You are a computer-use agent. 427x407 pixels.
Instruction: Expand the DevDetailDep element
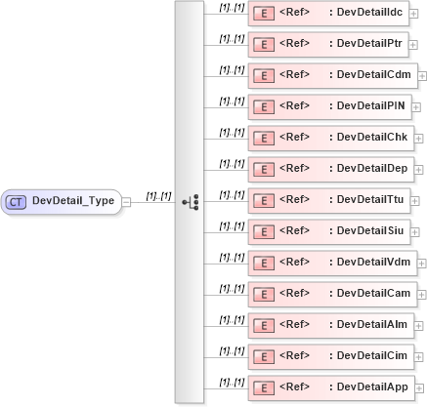click(x=418, y=170)
